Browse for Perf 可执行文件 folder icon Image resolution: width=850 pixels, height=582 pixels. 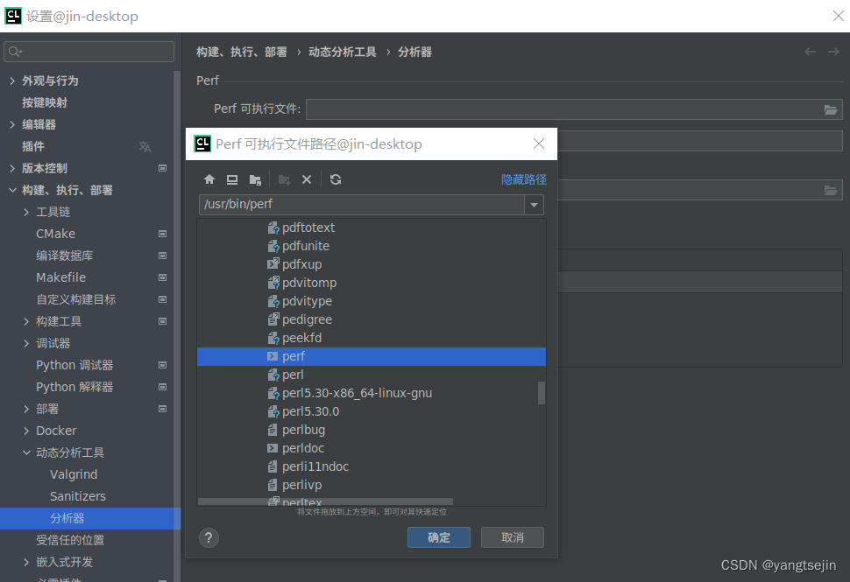(x=831, y=110)
